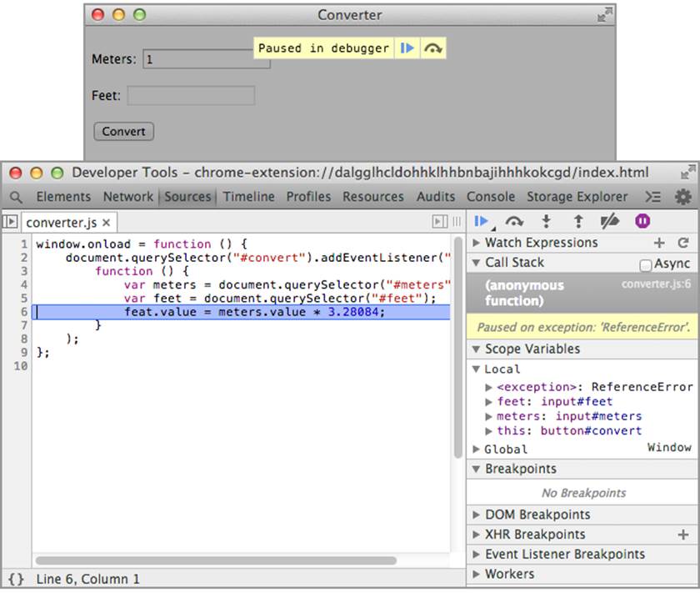The height and width of the screenshot is (593, 700).
Task: Step over next function call
Action: tap(514, 221)
